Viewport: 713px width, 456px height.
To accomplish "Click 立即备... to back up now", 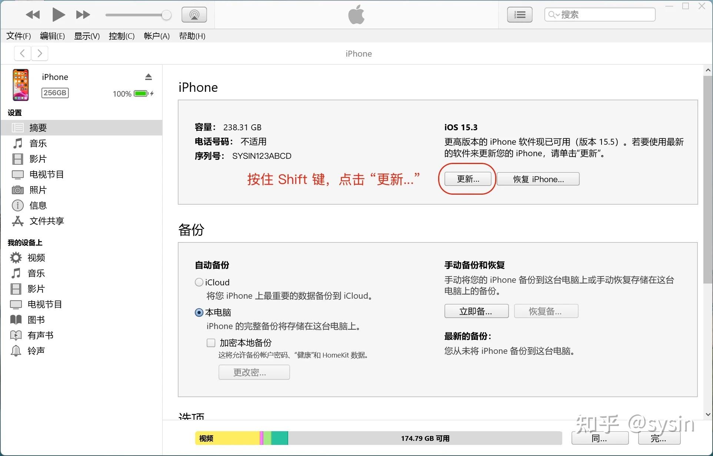I will click(x=476, y=311).
